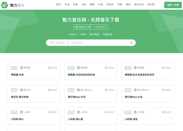Image resolution: width=183 pixels, height=131 pixels.
Task: Open song 萧忆情Alex-行空
Action: pyautogui.click(x=77, y=97)
